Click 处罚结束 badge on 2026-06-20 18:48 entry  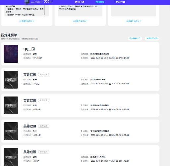(x=44, y=100)
